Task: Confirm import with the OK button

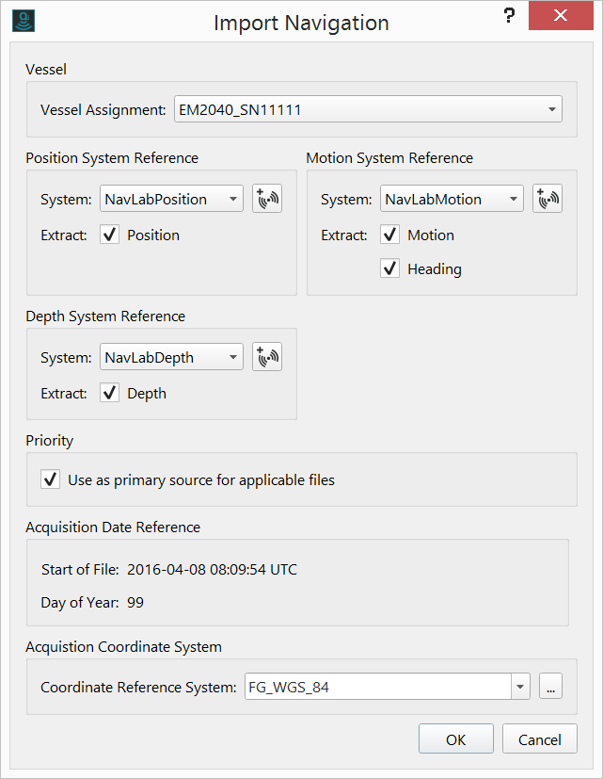Action: pyautogui.click(x=456, y=739)
